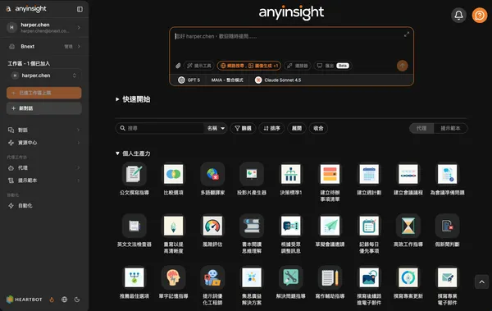Click the orange workspace limit button
This screenshot has height=311, width=492.
44,93
